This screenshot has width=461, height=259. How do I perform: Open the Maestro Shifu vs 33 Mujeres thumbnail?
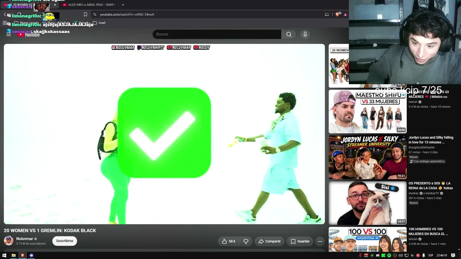(x=367, y=112)
